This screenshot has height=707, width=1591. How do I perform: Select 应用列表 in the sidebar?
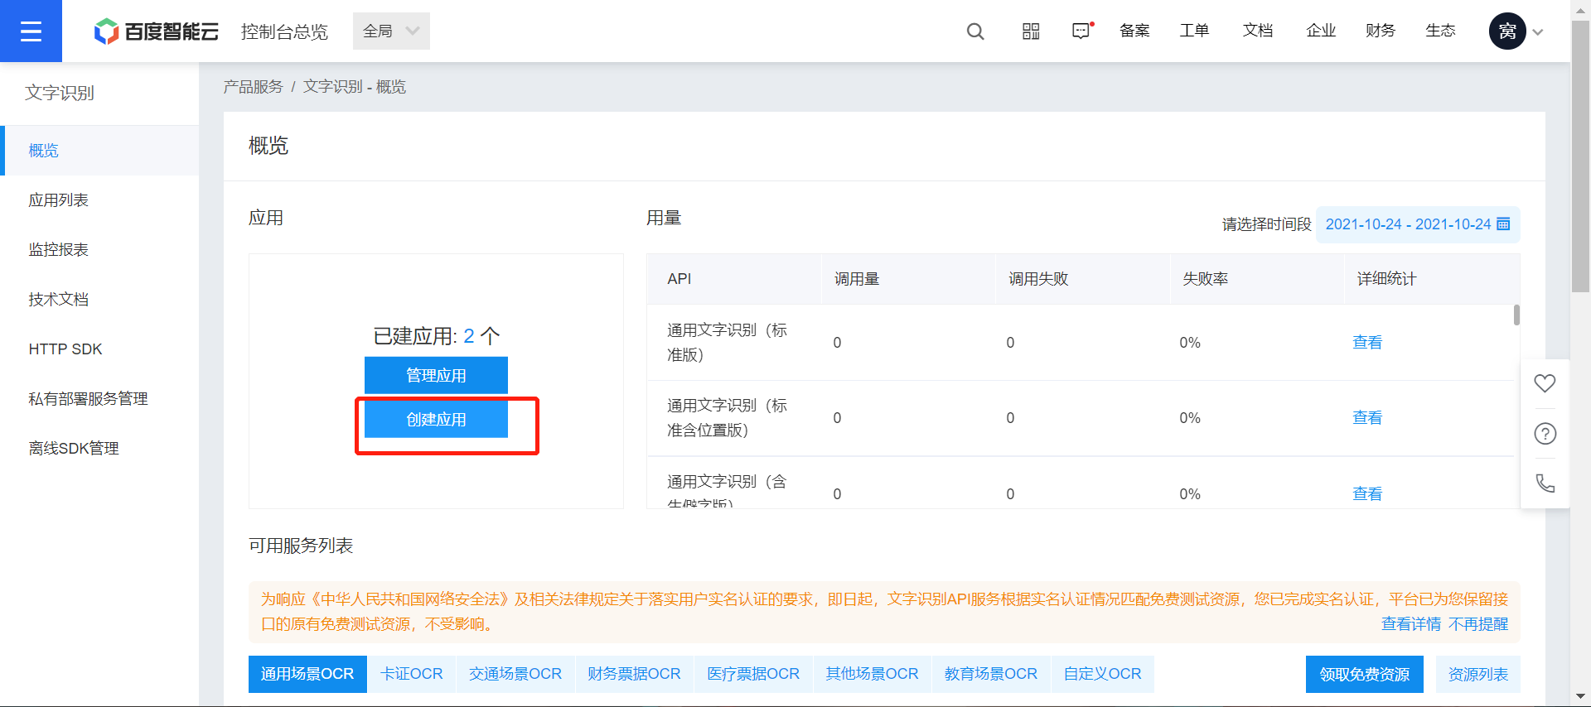click(101, 200)
